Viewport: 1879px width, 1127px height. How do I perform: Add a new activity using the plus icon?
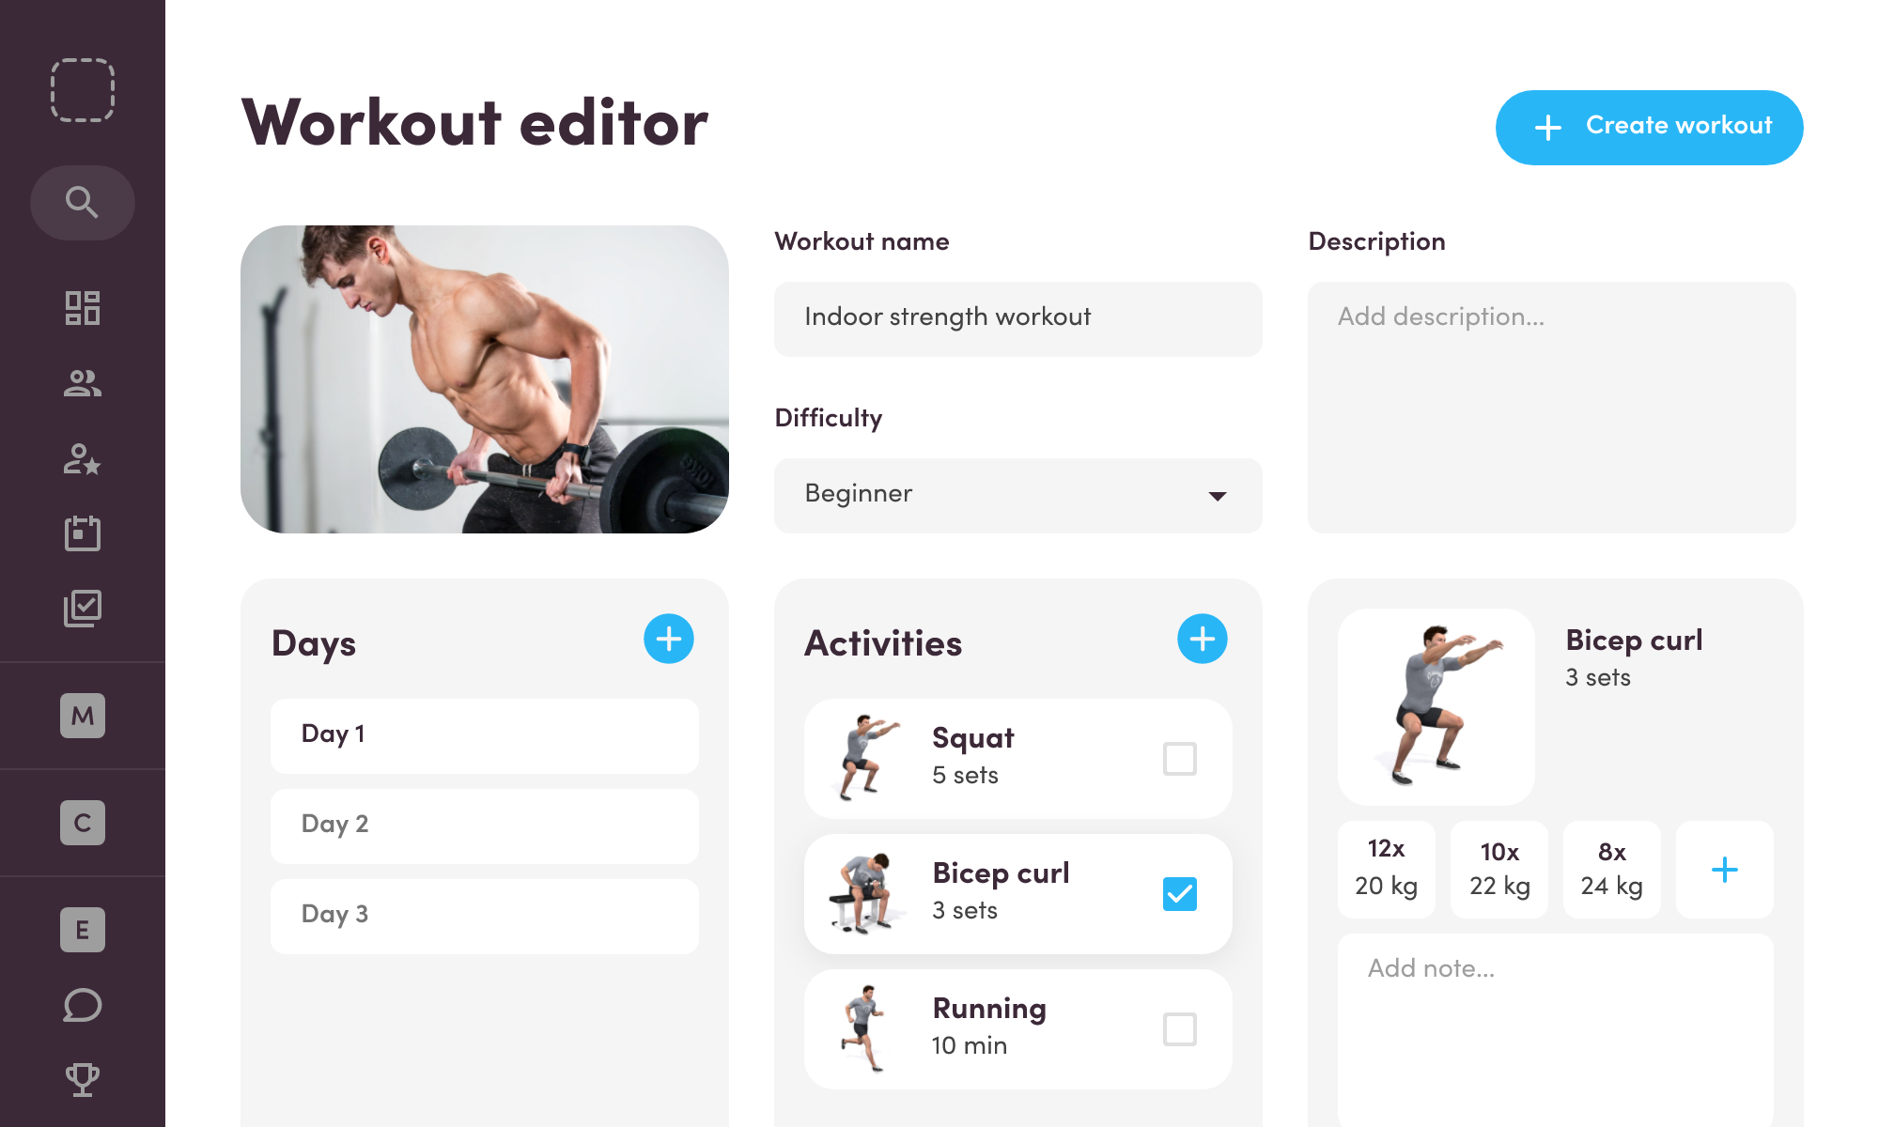point(1202,639)
